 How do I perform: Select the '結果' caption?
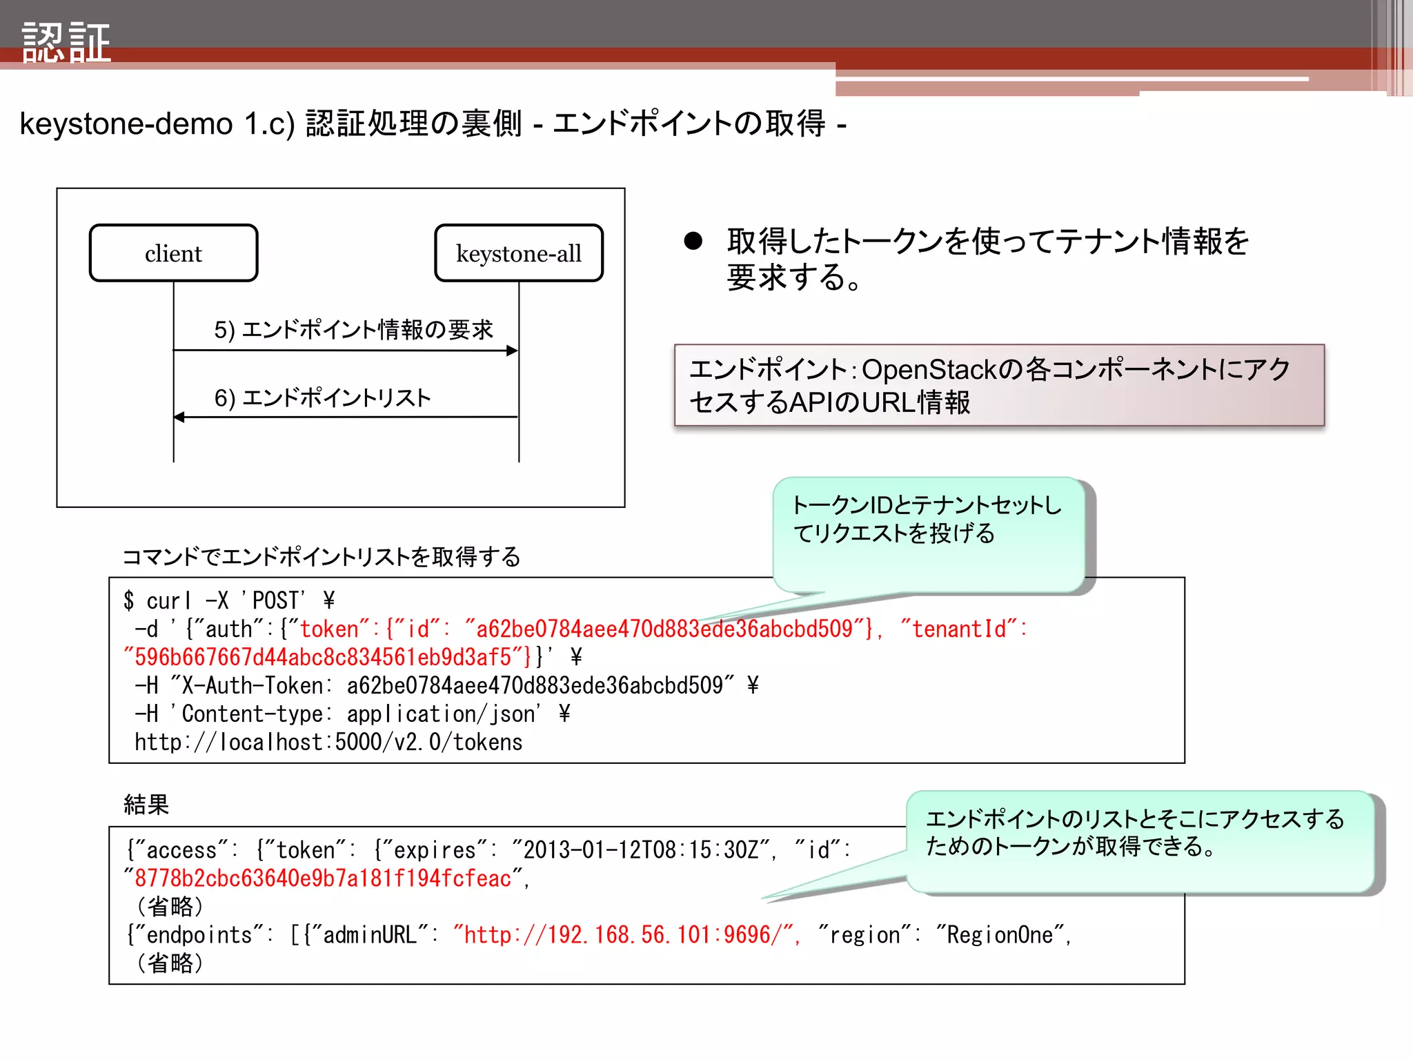(146, 805)
